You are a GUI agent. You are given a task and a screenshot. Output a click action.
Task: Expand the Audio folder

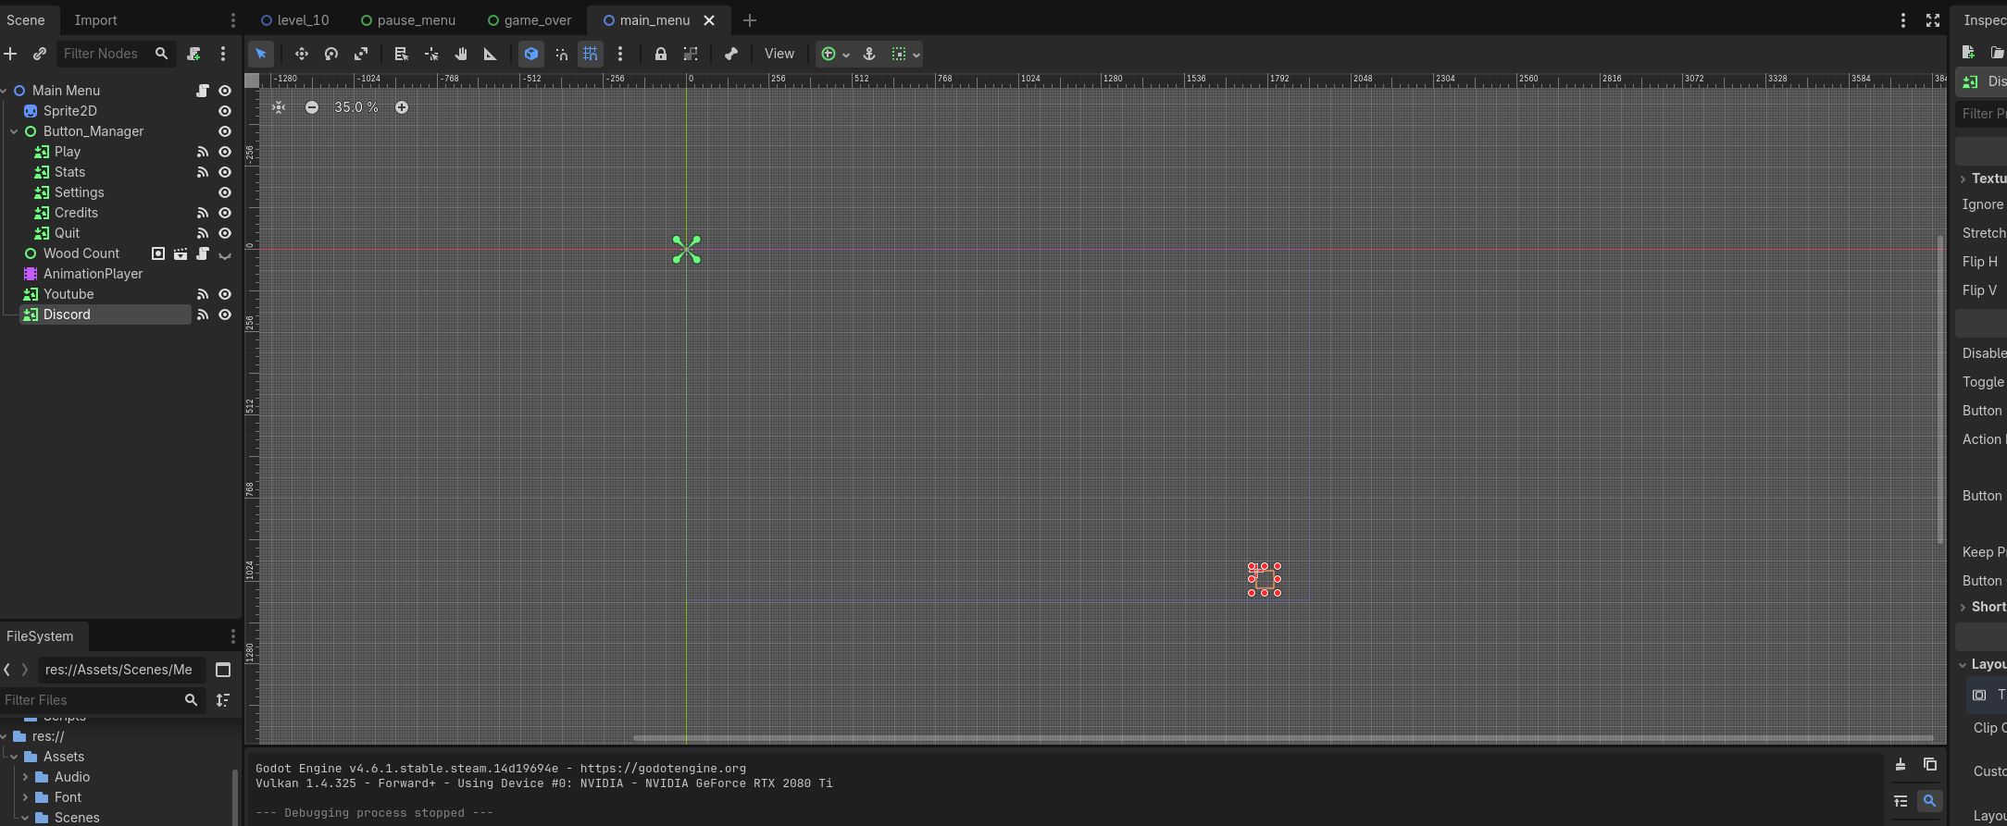pyautogui.click(x=25, y=777)
